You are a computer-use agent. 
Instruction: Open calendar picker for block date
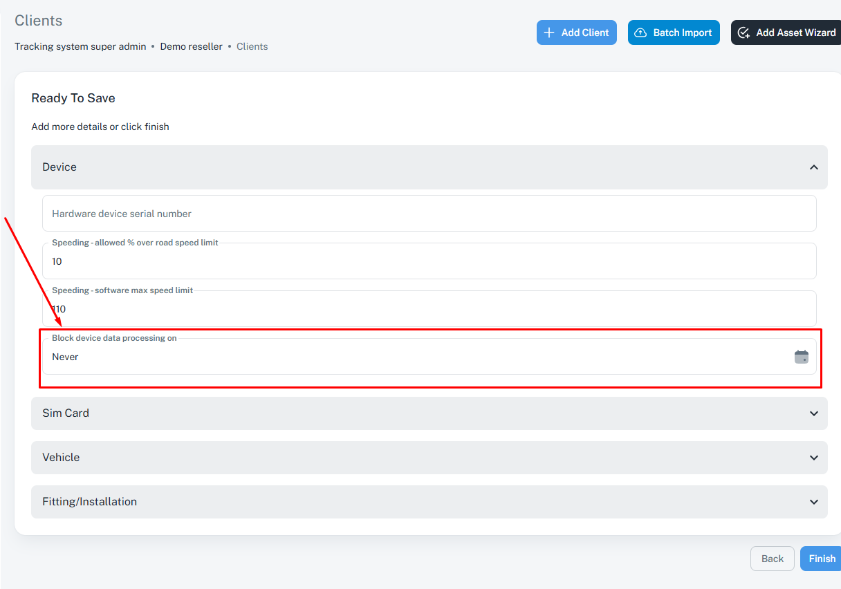coord(801,357)
